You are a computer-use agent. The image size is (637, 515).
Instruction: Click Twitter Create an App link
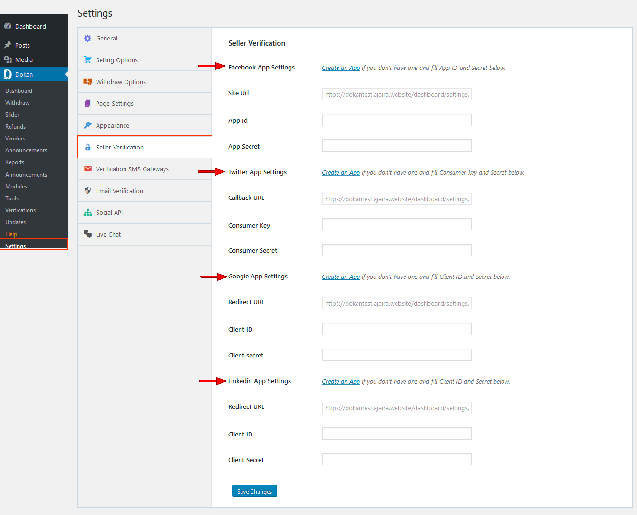pyautogui.click(x=341, y=173)
